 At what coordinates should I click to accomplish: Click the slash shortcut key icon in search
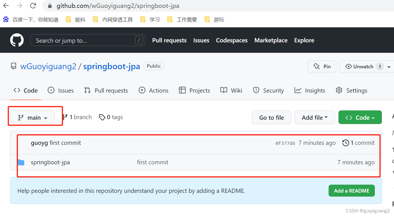pyautogui.click(x=139, y=40)
